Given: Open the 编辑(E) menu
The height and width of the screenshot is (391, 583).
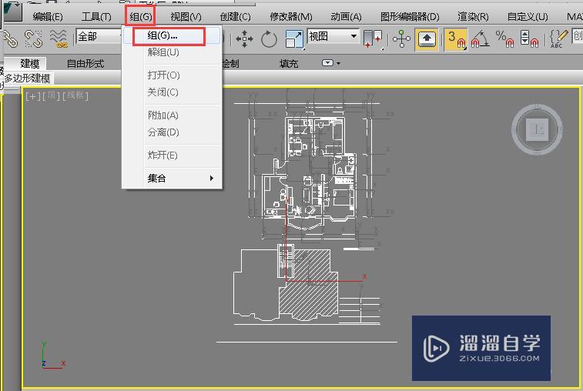Looking at the screenshot, I should click(48, 17).
